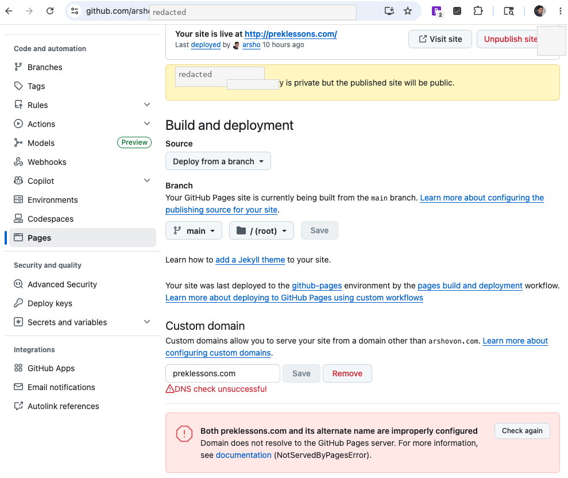Expand the Rules section chevron
The width and height of the screenshot is (568, 478).
coord(147,105)
